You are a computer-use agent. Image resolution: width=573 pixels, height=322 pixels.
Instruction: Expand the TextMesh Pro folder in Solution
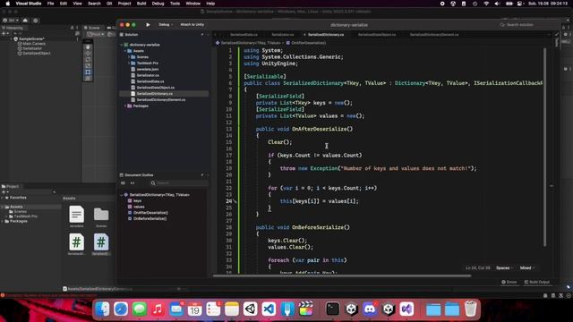(129, 64)
